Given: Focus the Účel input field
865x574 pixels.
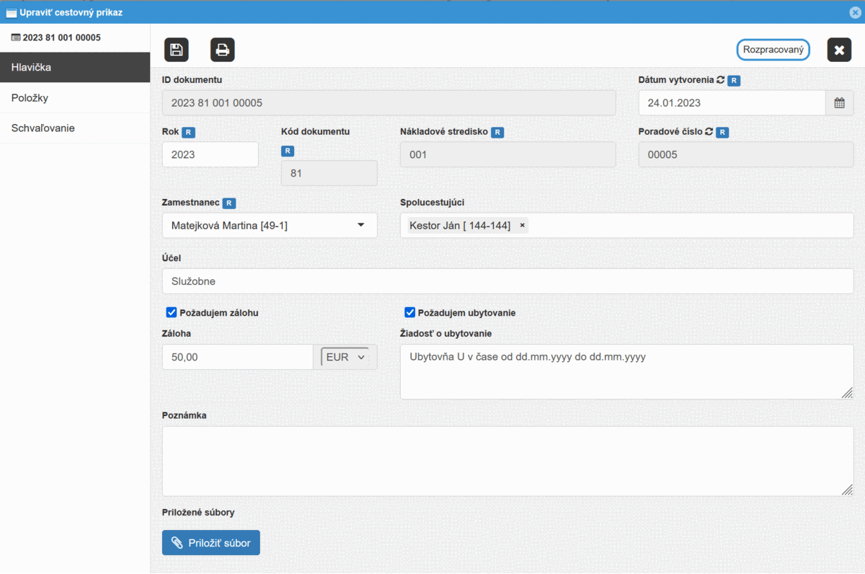Looking at the screenshot, I should point(507,281).
